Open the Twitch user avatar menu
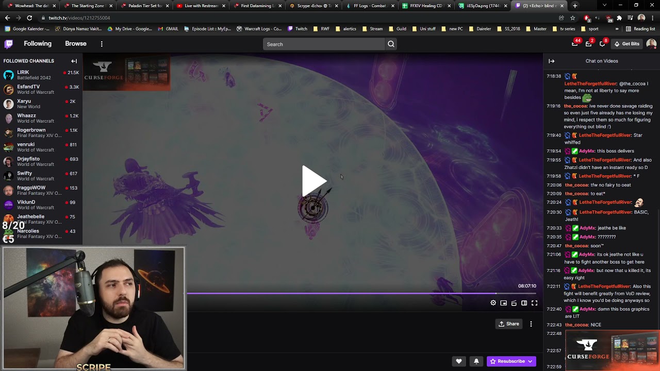This screenshot has height=371, width=660. [x=651, y=44]
